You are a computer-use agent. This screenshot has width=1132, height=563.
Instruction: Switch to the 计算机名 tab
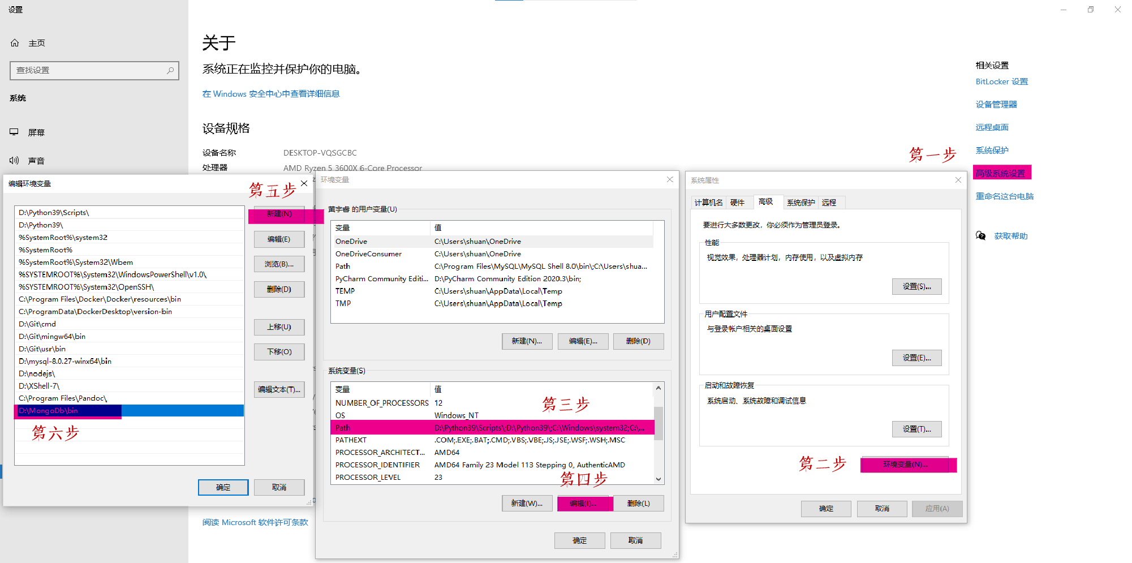[x=708, y=203]
